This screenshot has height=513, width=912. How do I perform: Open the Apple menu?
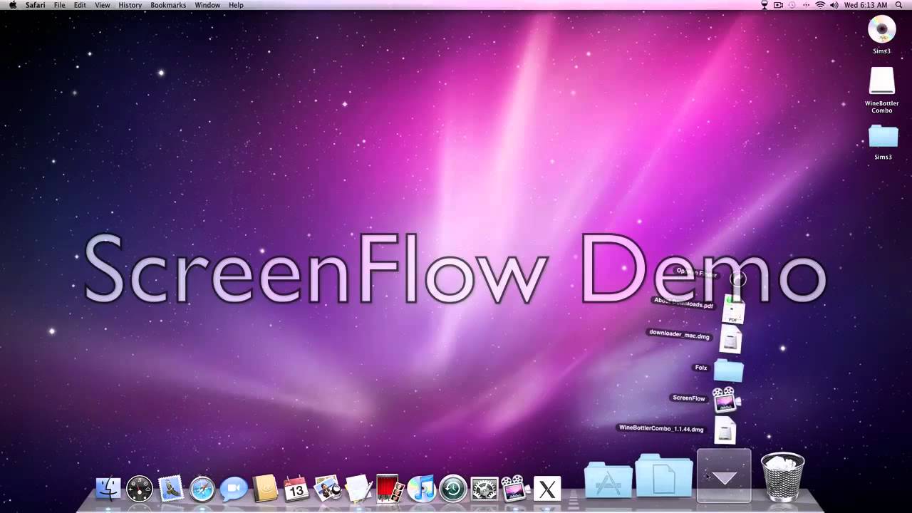click(x=12, y=5)
